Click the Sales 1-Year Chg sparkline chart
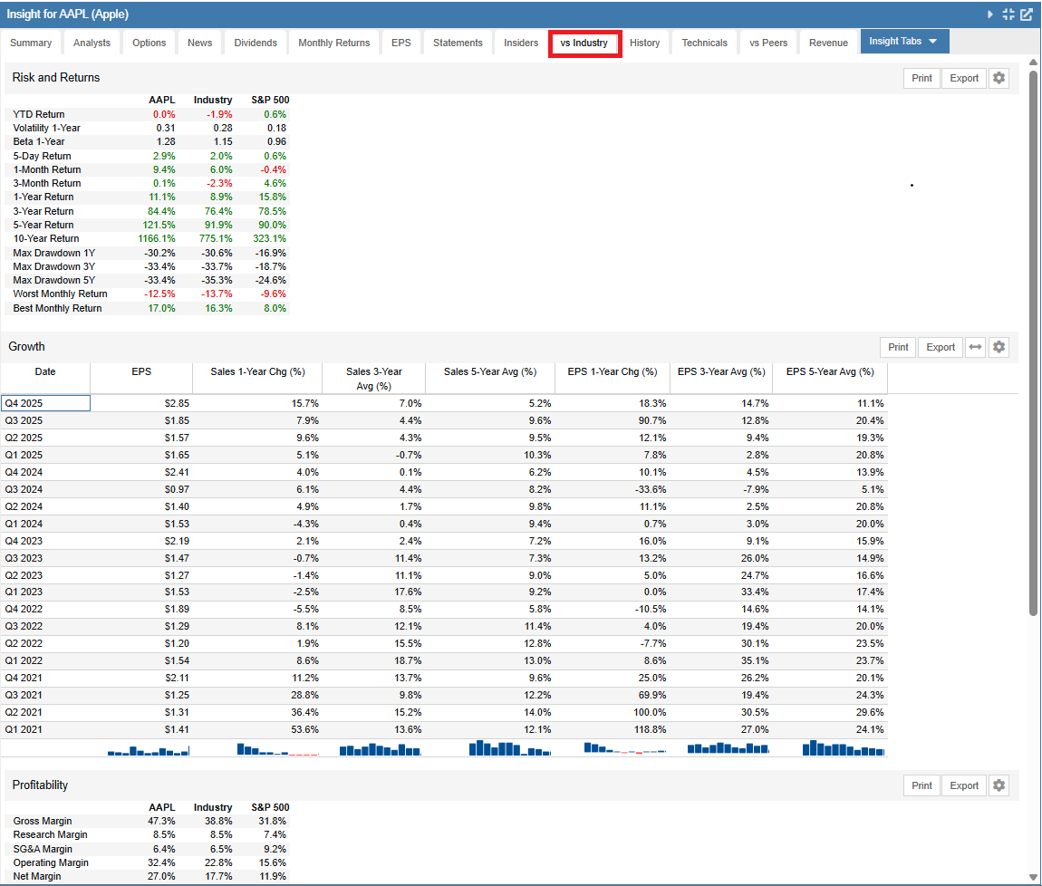The height and width of the screenshot is (886, 1042). [x=278, y=750]
